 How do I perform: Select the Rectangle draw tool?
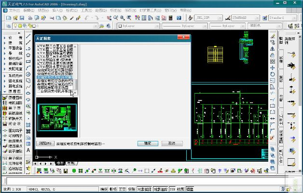28,61
